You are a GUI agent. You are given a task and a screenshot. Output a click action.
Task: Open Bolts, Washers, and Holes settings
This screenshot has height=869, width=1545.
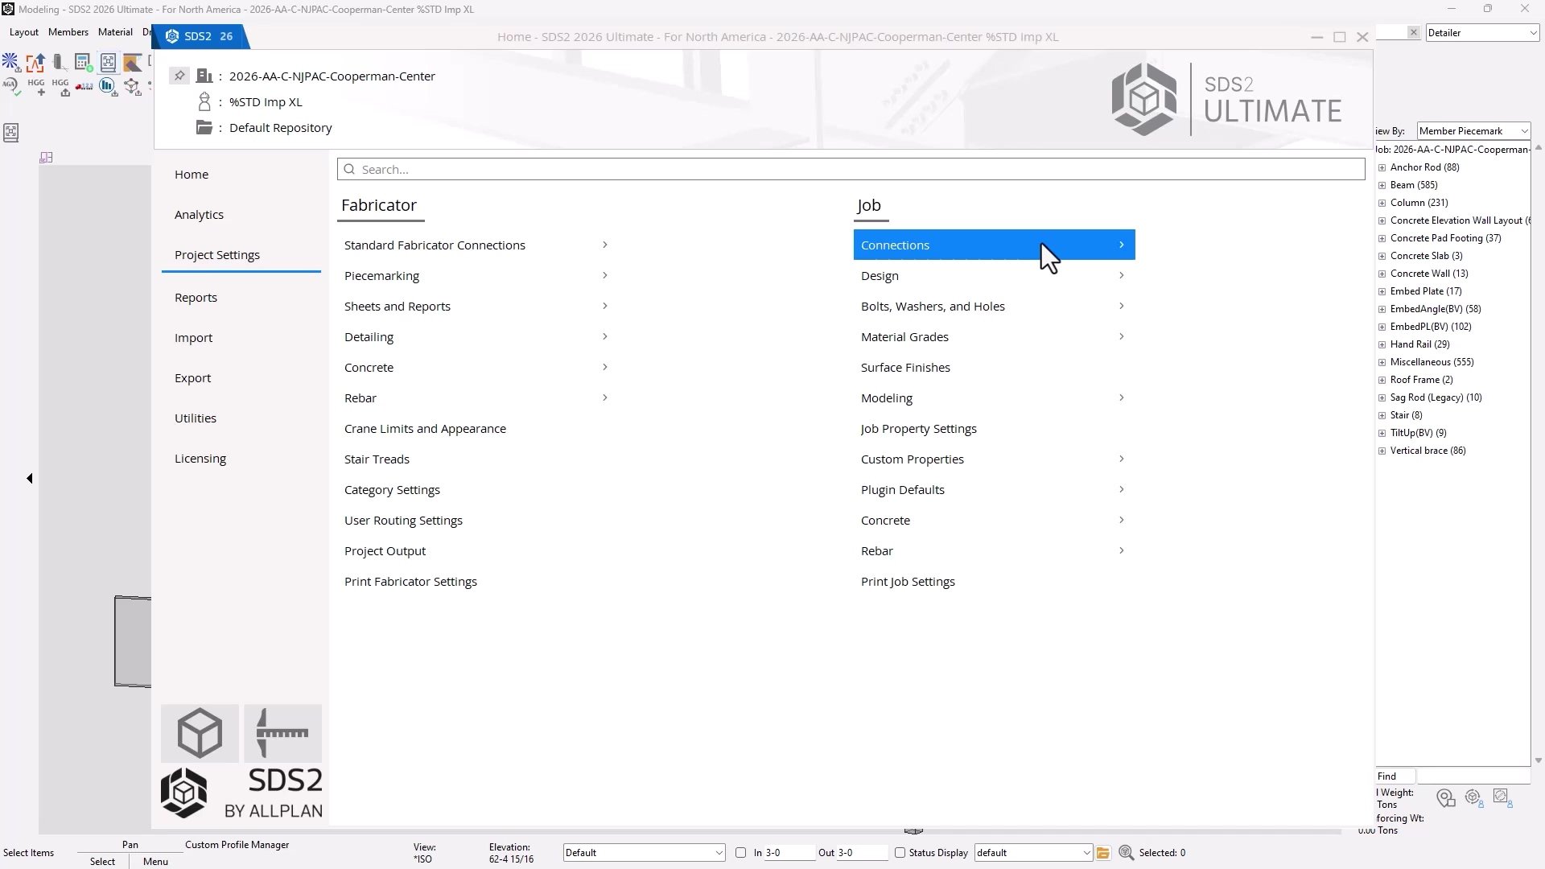[x=994, y=306]
